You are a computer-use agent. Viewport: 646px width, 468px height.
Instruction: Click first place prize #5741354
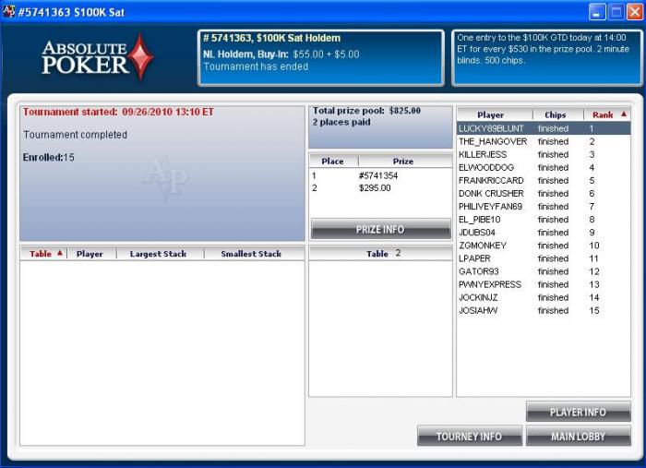[378, 176]
